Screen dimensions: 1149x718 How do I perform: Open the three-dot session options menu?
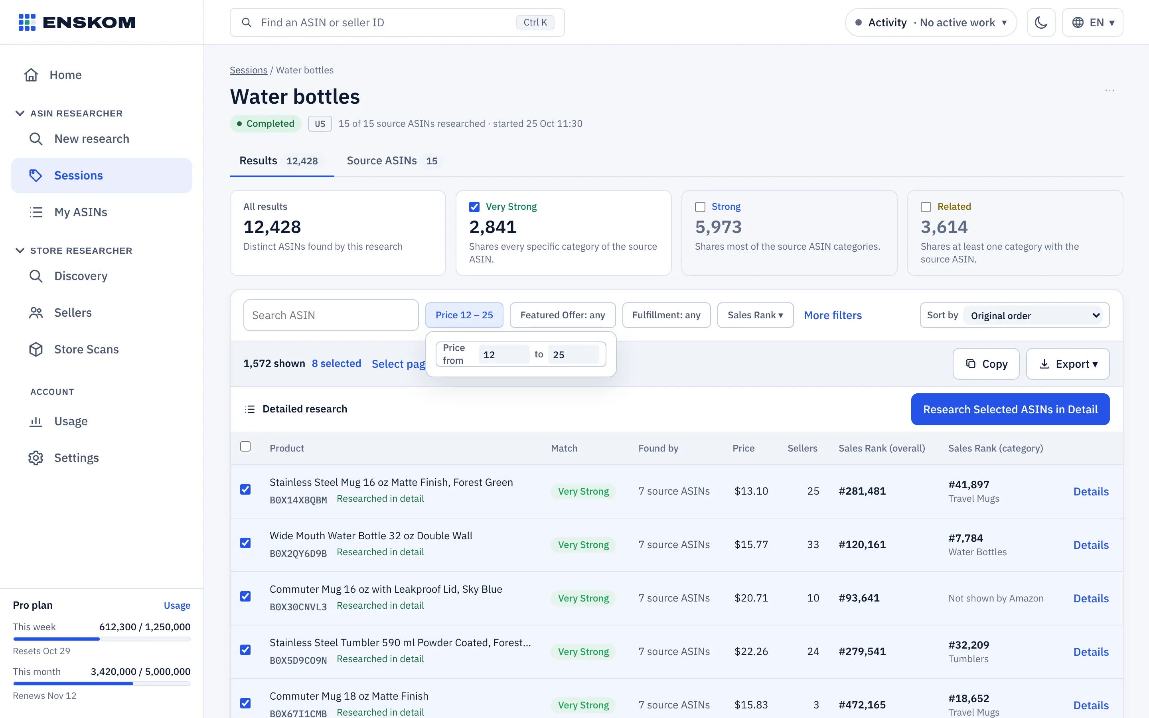(x=1110, y=90)
